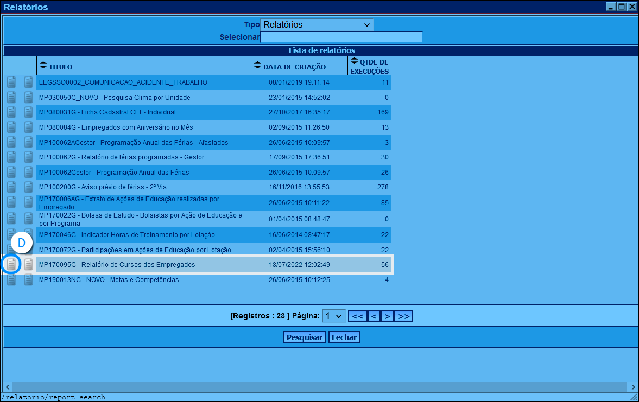639x402 pixels.
Task: Click the second document icon of the MP100062Gestor row
Action: click(29, 173)
